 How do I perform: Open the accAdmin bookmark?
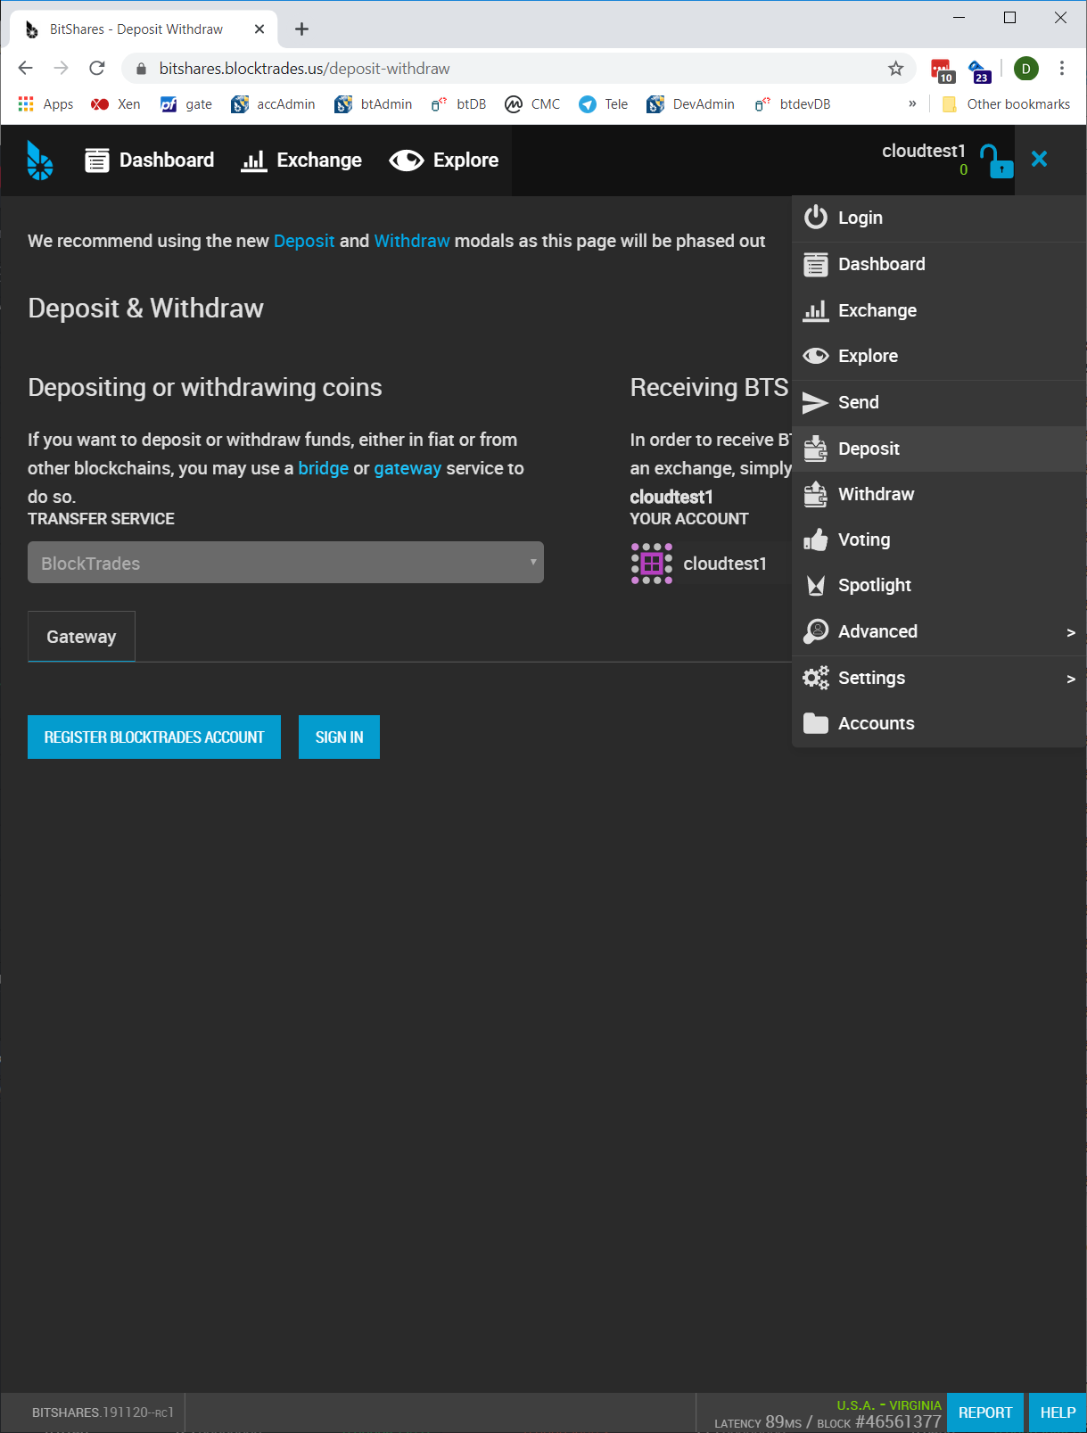[x=274, y=104]
